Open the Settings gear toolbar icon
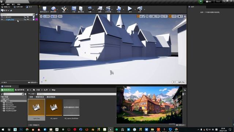Screen dimensions: 234x132 point(90,9)
